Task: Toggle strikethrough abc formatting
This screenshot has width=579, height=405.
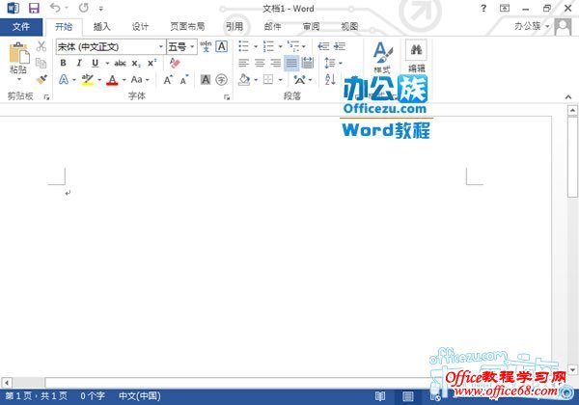Action: tap(120, 63)
